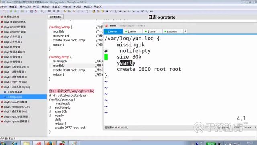Select tree node 'day6 进程管理'
The width and height of the screenshot is (257, 145).
pos(12,47)
